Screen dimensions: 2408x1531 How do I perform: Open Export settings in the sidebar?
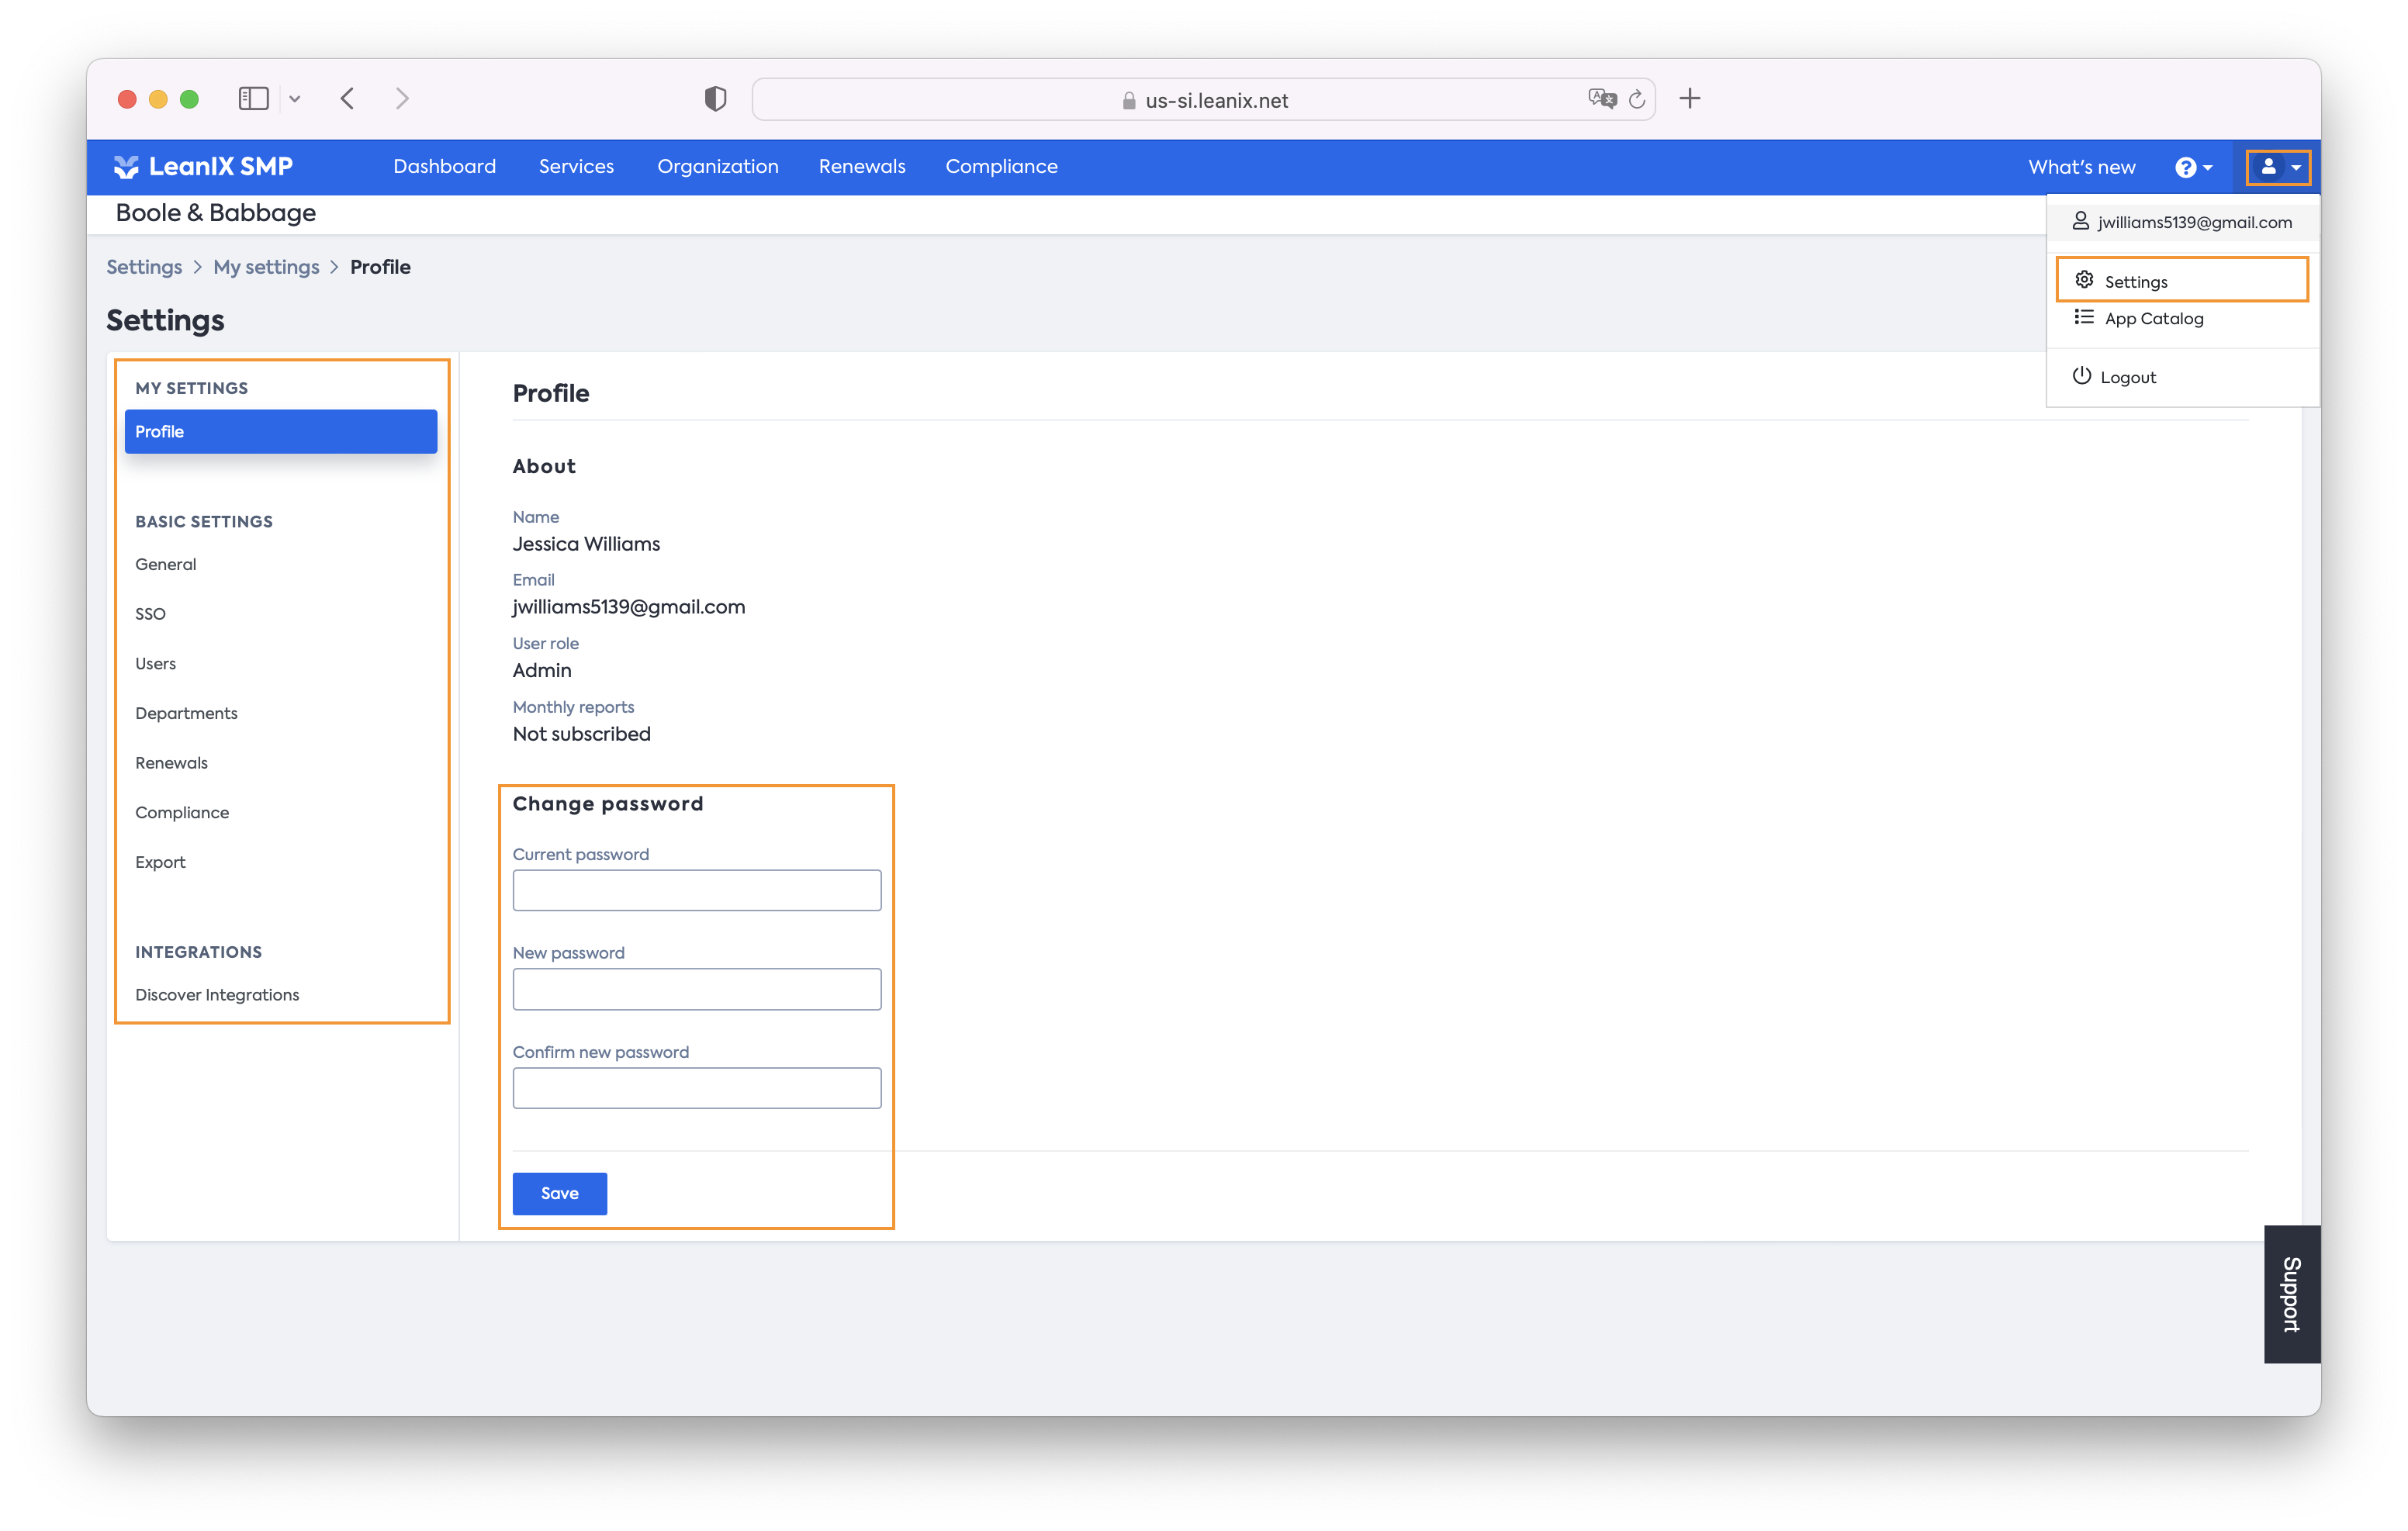coord(160,862)
